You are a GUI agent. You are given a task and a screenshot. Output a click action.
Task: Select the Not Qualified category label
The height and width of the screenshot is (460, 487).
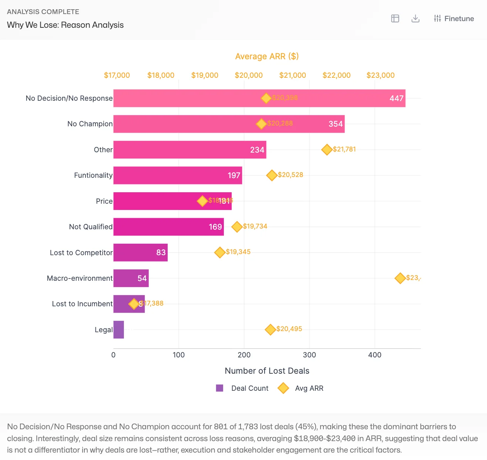click(x=90, y=227)
